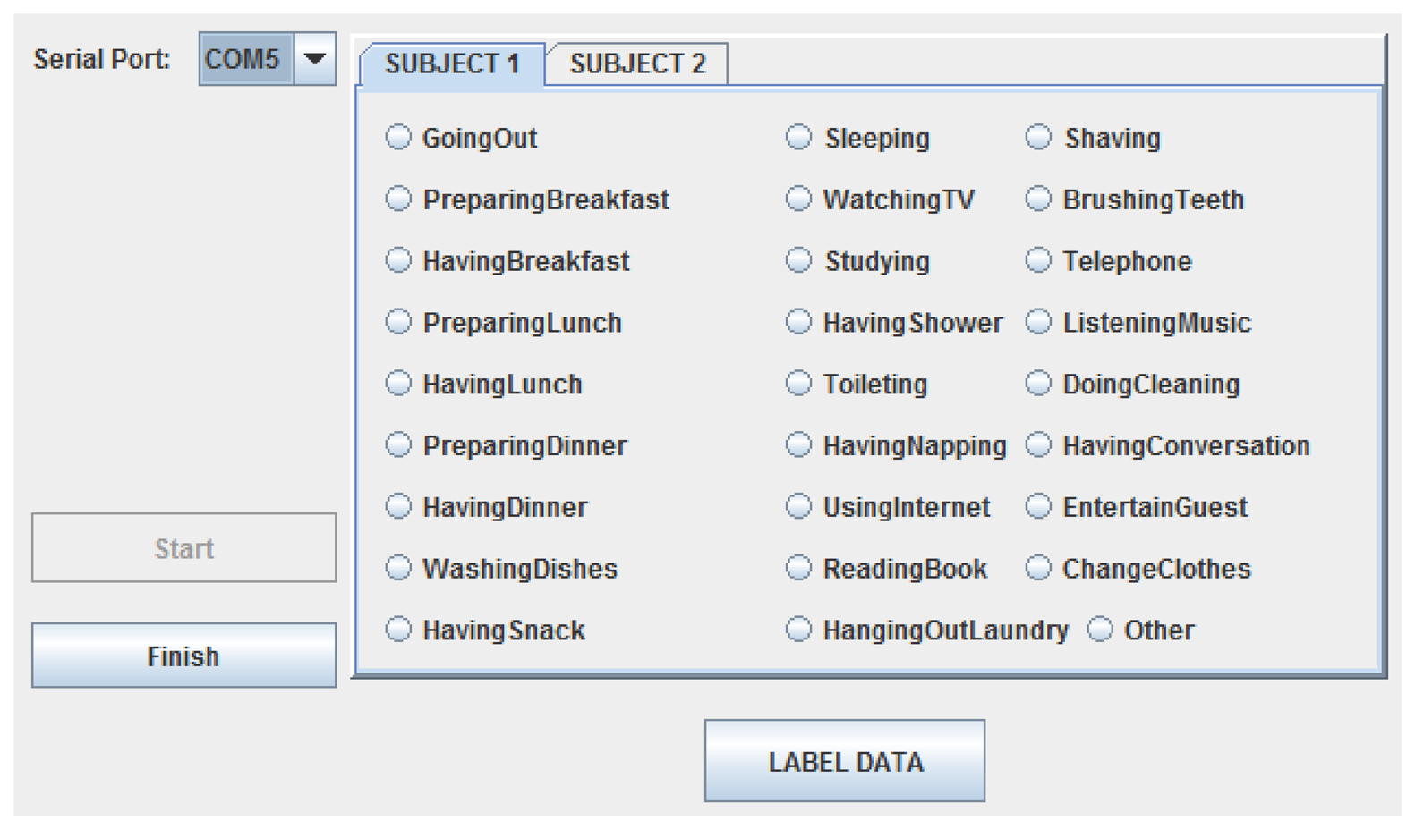Open the Serial Port dropdown arrow
Viewport: 1415px width, 829px height.
pos(314,59)
